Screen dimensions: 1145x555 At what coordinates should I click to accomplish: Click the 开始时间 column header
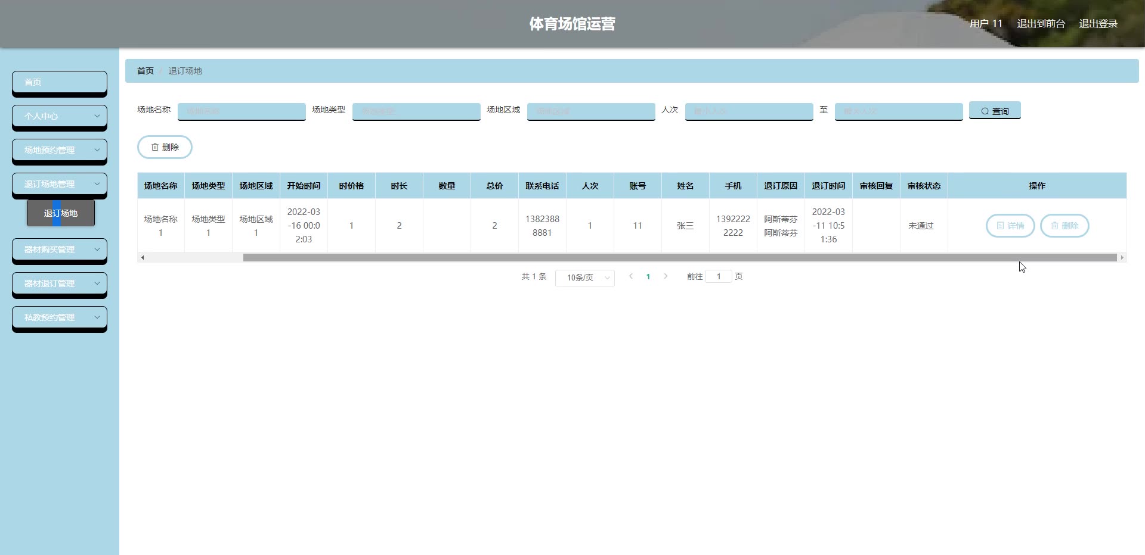pos(304,186)
